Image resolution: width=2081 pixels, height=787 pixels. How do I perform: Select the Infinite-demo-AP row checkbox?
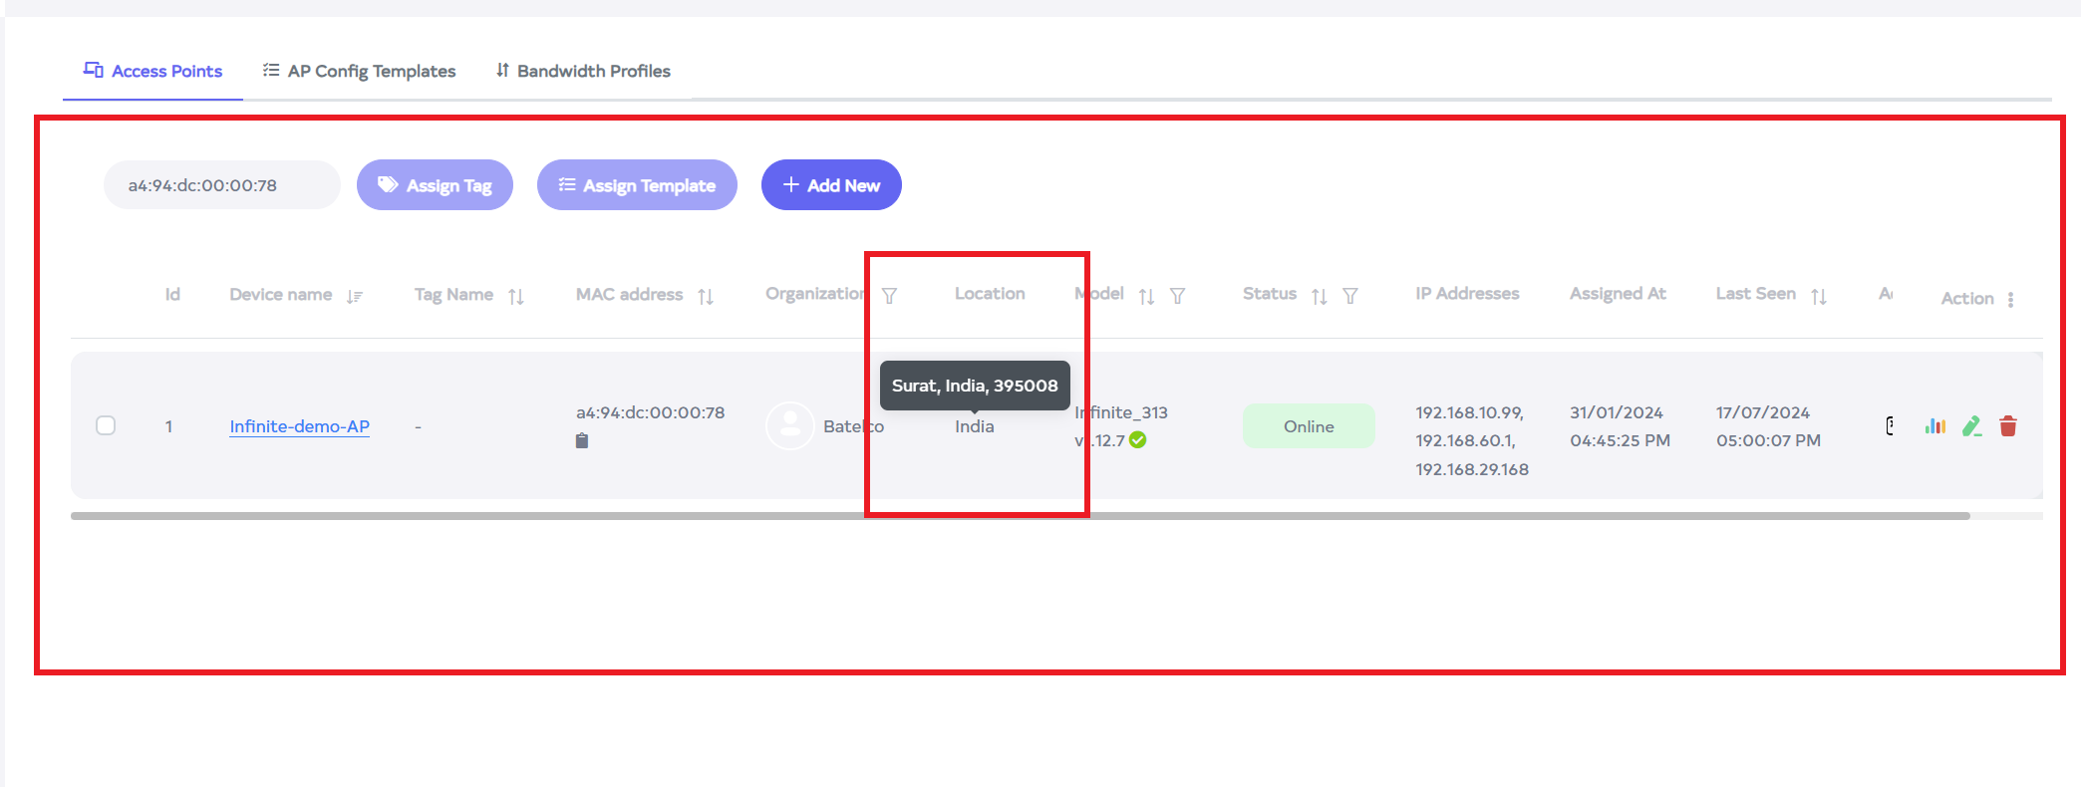(x=106, y=425)
